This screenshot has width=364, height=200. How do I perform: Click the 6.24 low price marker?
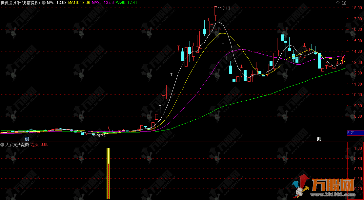pyautogui.click(x=102, y=135)
